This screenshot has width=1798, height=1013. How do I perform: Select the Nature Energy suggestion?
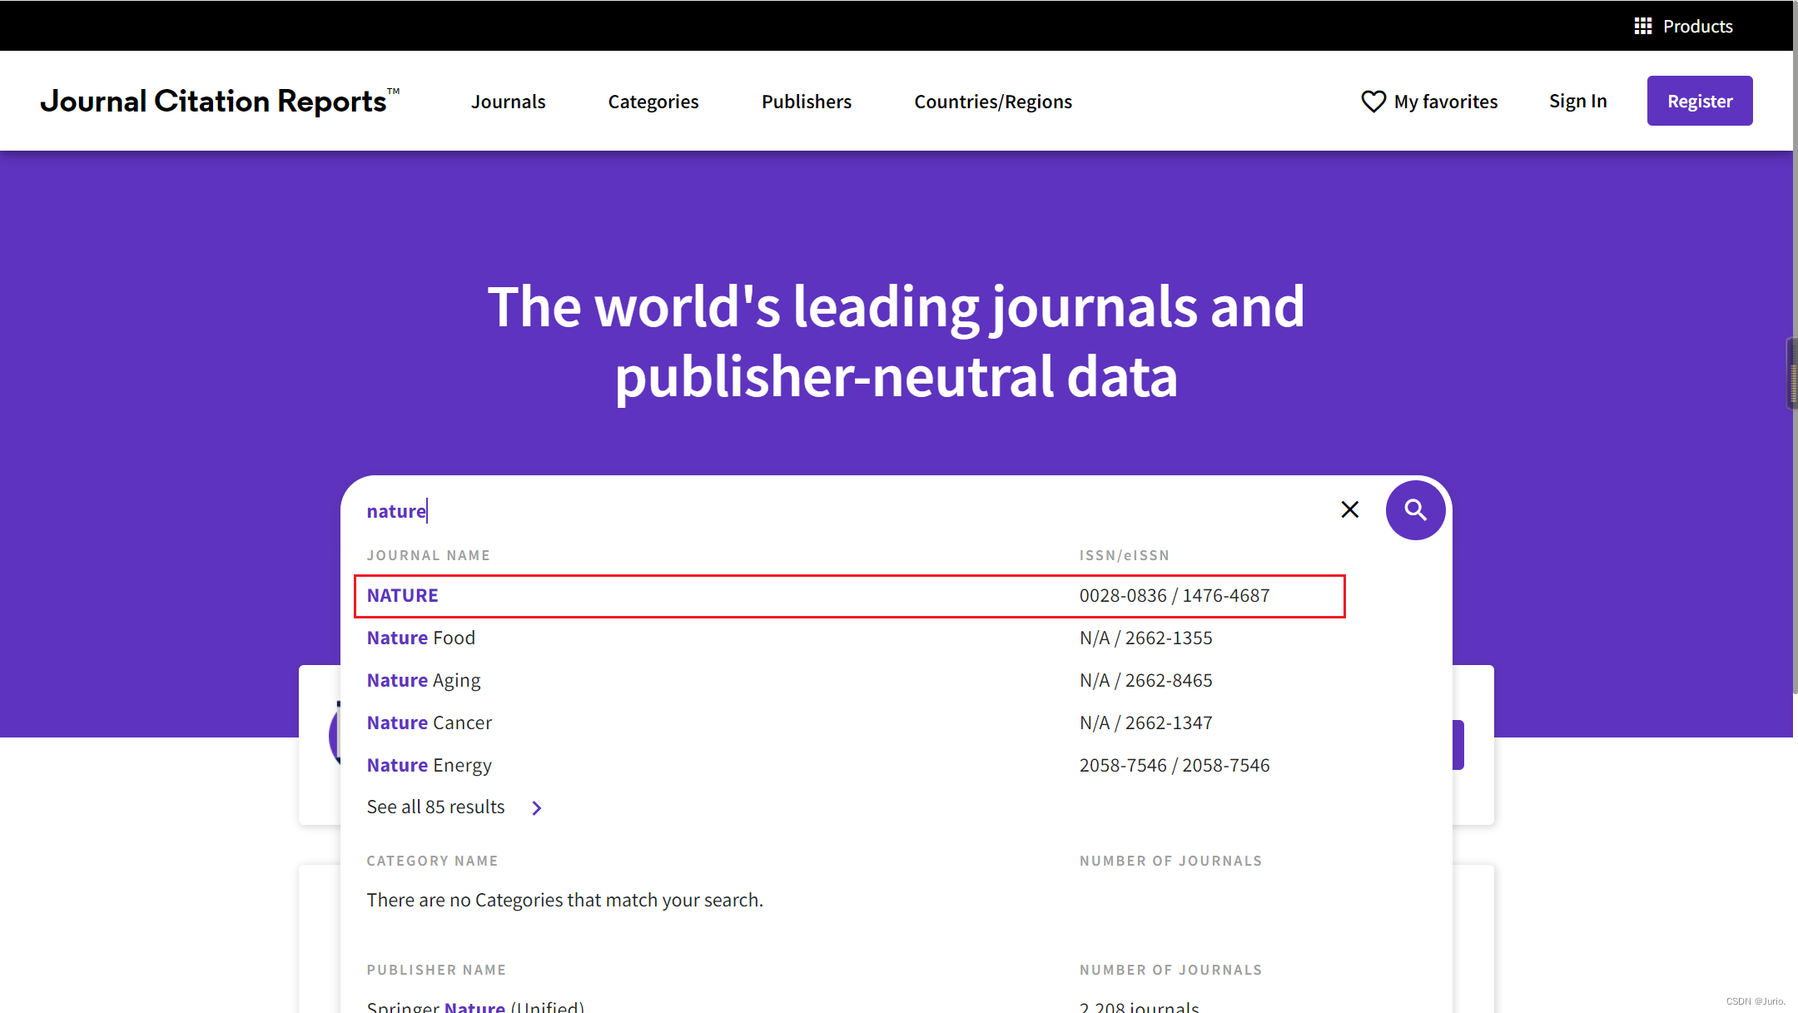(x=430, y=765)
